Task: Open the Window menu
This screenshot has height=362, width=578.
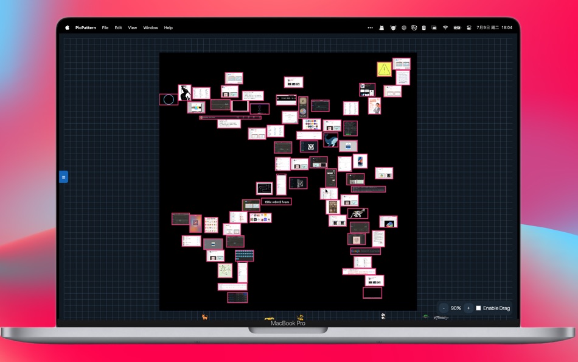Action: 150,27
